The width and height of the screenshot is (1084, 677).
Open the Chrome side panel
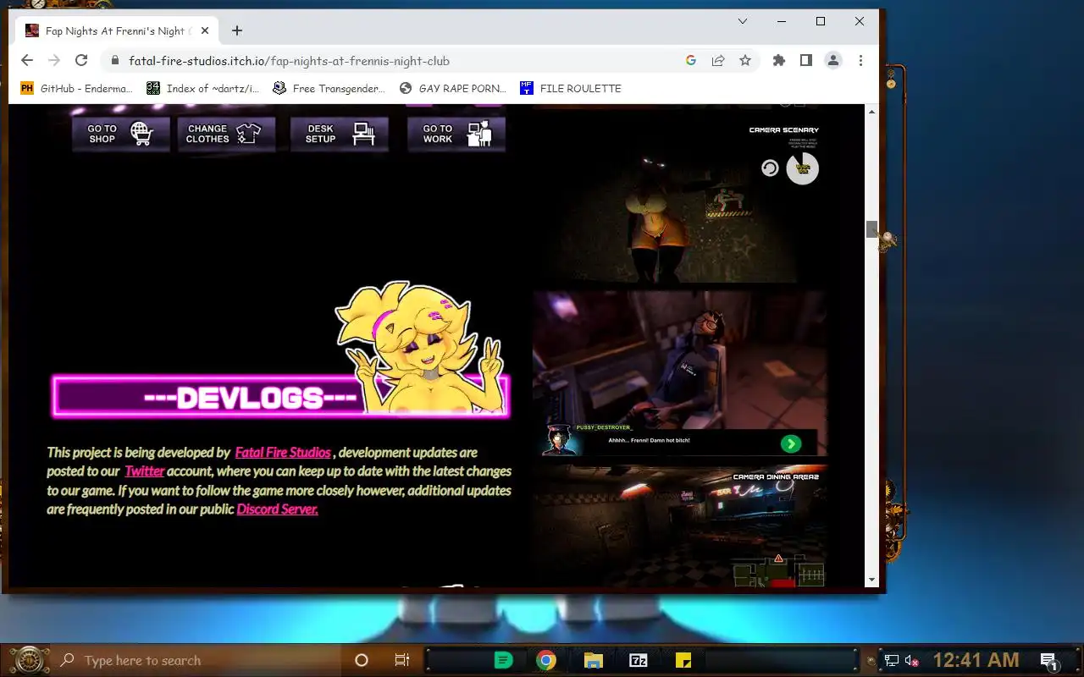[x=806, y=60]
